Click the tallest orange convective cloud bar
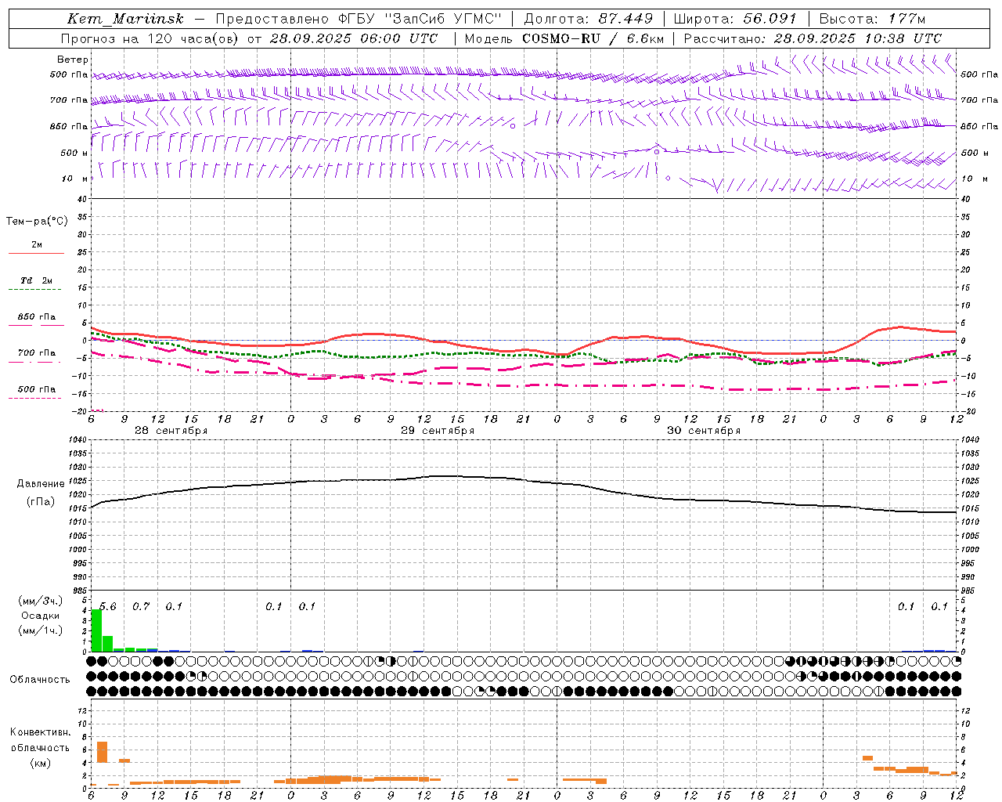Screen dimensions: 1002x802 pyautogui.click(x=102, y=752)
